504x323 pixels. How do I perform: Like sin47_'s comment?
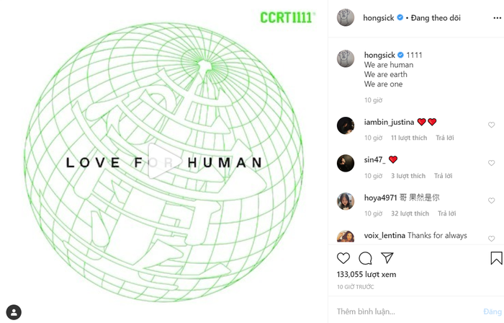click(492, 163)
